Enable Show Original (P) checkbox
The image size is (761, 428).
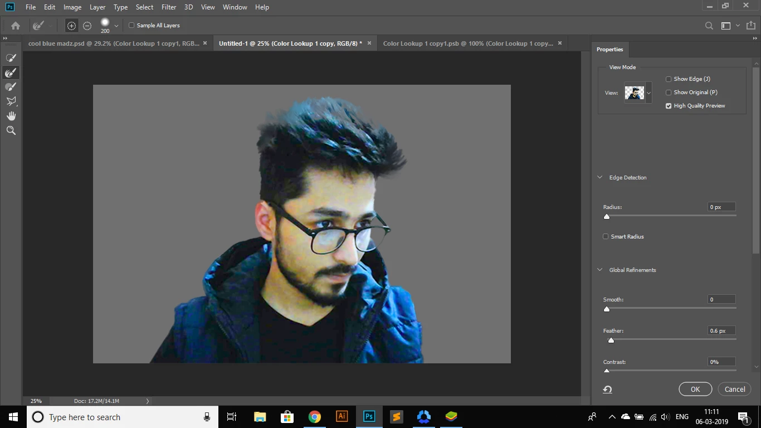tap(669, 93)
